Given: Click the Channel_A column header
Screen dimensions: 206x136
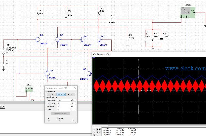Looking at the screenshot, I should pyautogui.click(x=120, y=129).
